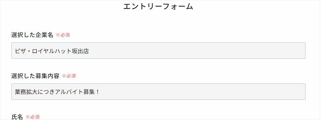
Task: Click the フォーム part of the heading
Action: (x=176, y=7)
